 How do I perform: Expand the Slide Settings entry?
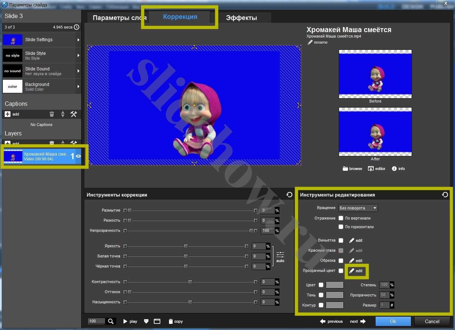pyautogui.click(x=78, y=40)
